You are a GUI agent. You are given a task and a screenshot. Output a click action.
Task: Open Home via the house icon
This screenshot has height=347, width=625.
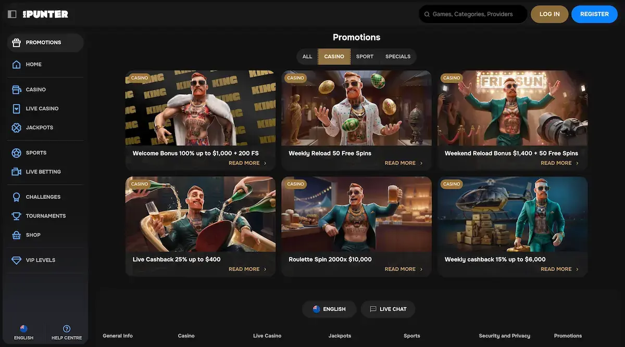click(16, 65)
